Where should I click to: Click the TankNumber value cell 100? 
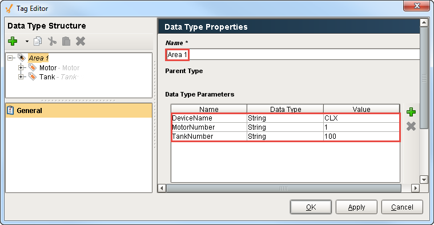point(361,136)
